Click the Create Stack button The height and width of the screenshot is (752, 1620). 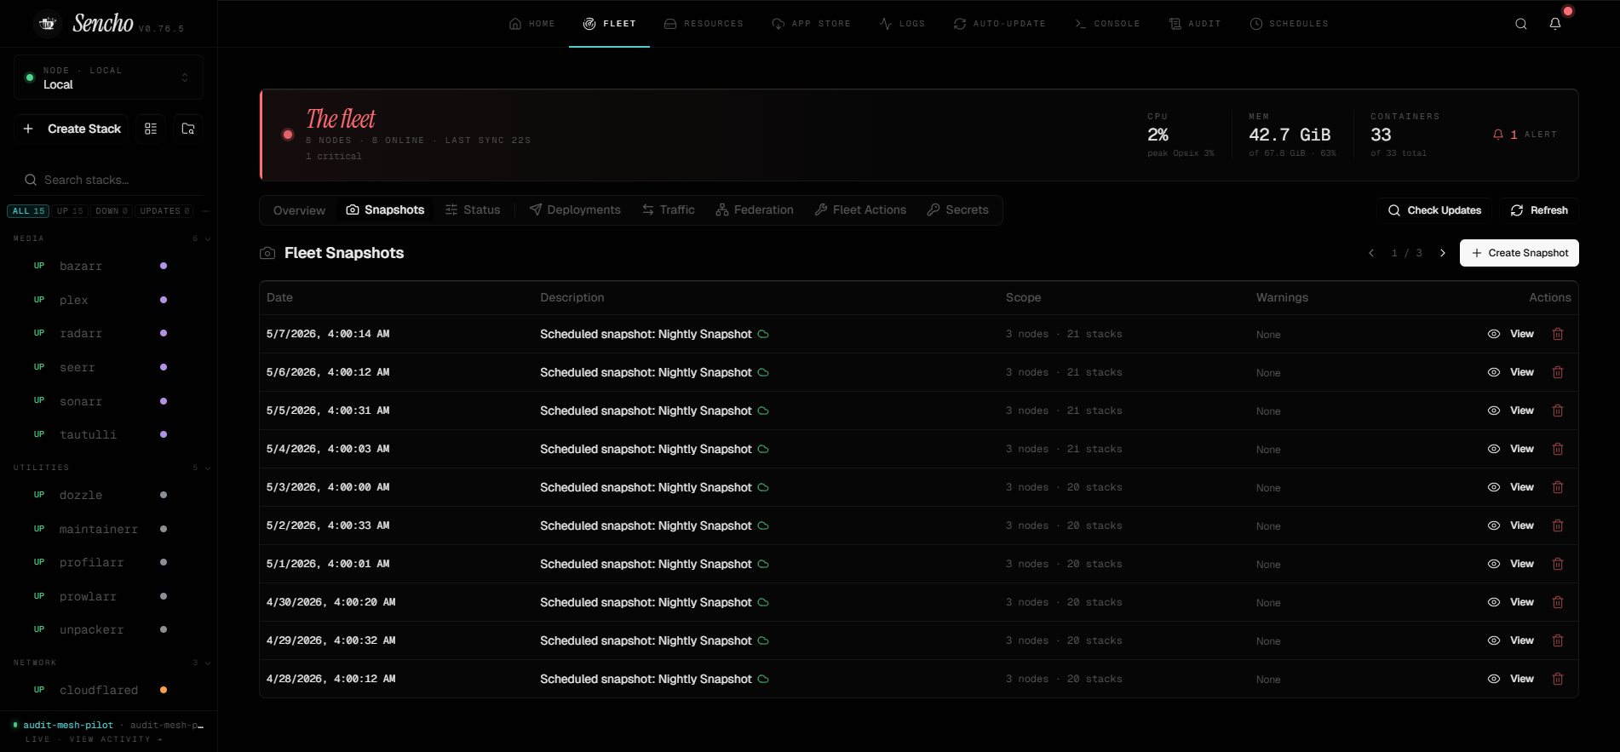72,129
